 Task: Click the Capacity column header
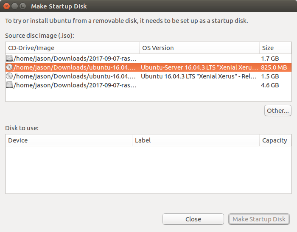click(x=275, y=140)
